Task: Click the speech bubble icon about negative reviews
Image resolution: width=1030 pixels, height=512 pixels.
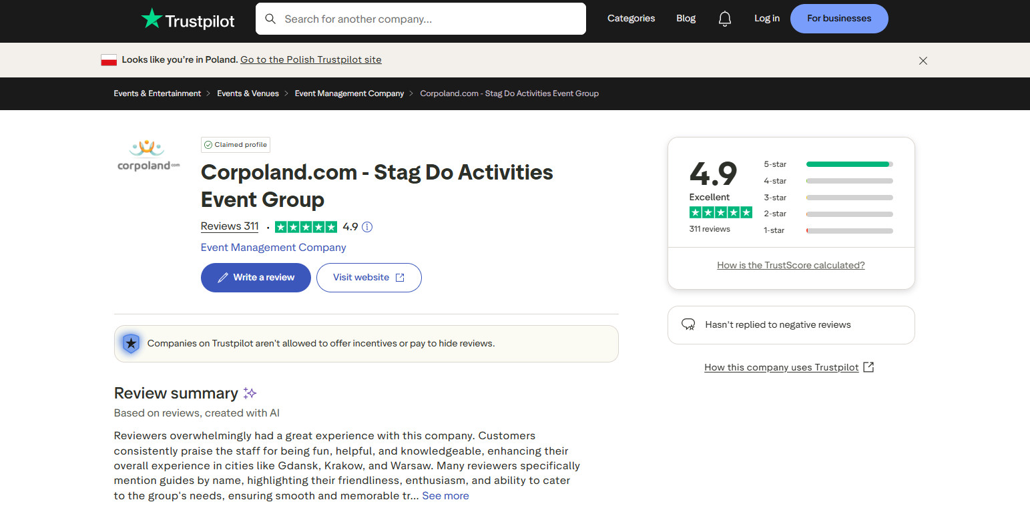Action: [x=688, y=324]
